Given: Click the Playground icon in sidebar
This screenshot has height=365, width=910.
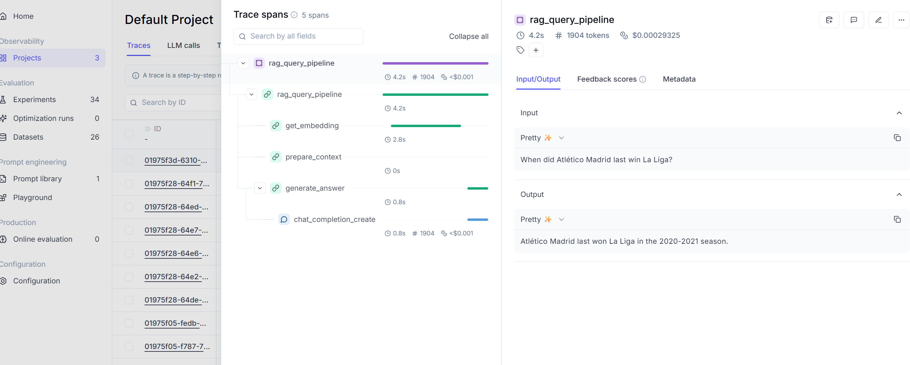Looking at the screenshot, I should (3, 197).
